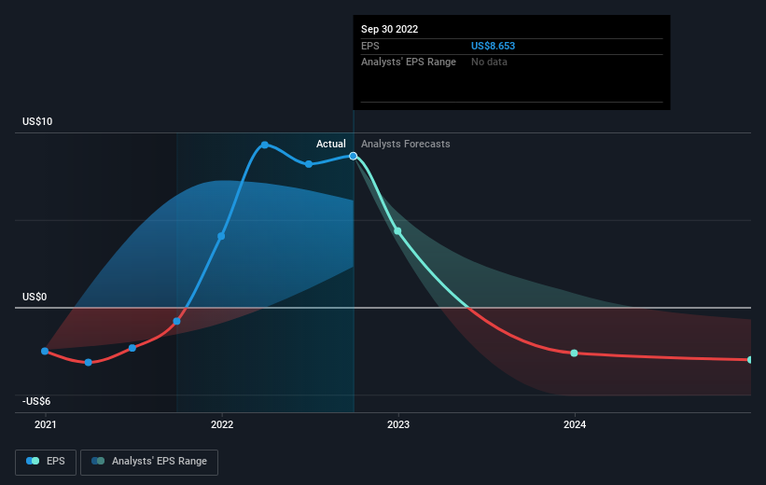
Task: Click the forecast data point above 2024 label
Action: (575, 353)
